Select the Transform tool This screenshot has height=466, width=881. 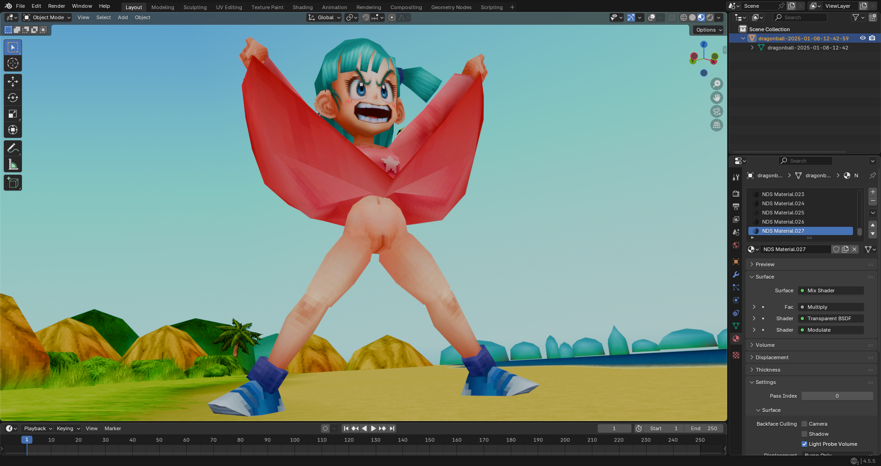pyautogui.click(x=13, y=130)
